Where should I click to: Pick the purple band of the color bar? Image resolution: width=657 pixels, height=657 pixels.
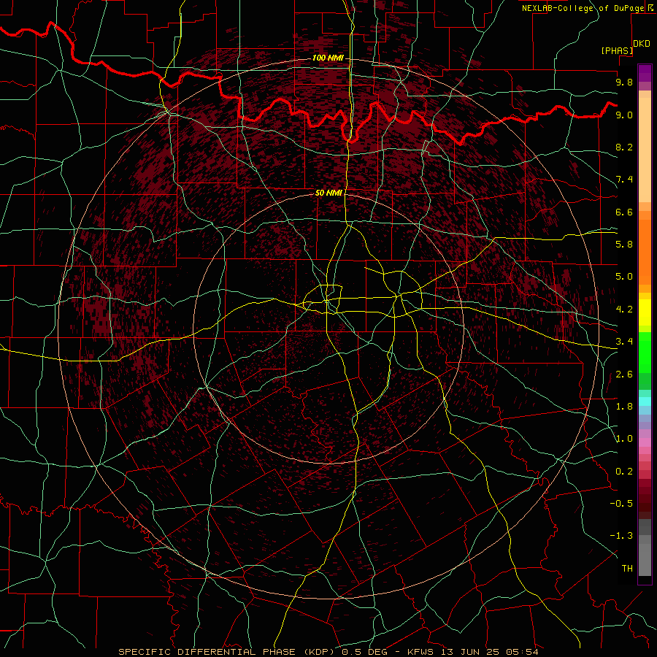[x=645, y=73]
